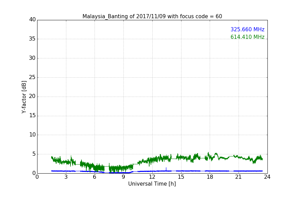The height and width of the screenshot is (198, 297).
Task: Click the blue spike near 13.5 hours
Action: pyautogui.click(x=166, y=169)
